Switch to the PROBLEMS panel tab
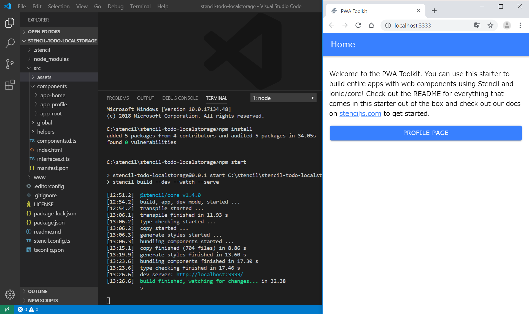The height and width of the screenshot is (314, 529). click(x=118, y=98)
